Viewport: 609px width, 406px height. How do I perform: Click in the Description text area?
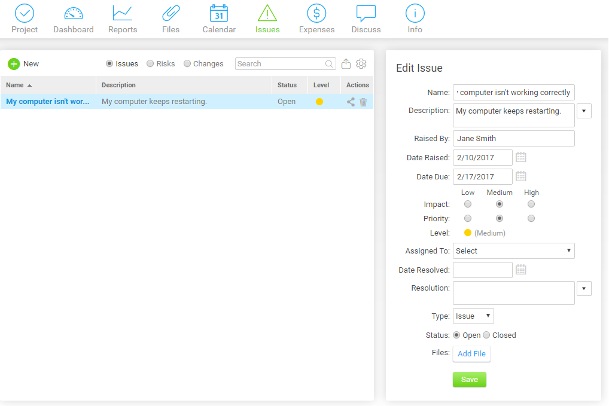(513, 115)
